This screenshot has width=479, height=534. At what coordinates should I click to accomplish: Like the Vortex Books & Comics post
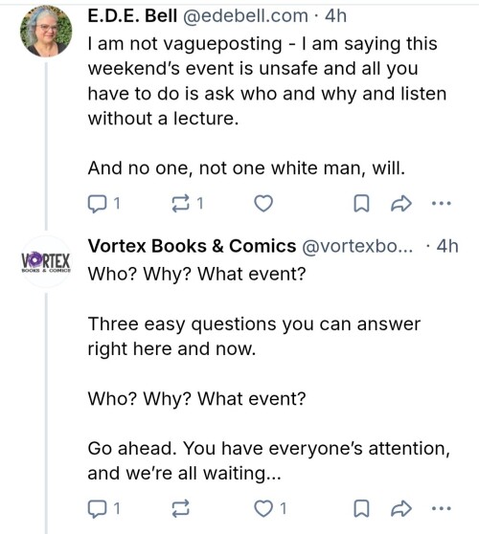point(270,509)
